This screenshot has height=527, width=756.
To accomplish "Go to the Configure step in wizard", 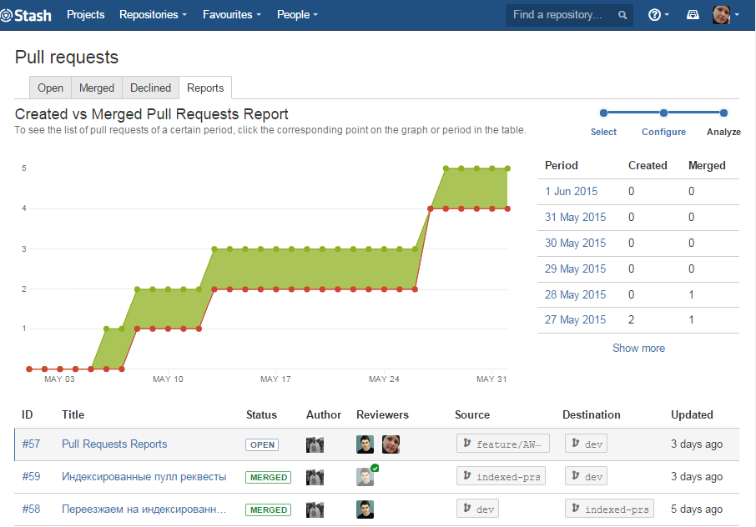I will (663, 132).
